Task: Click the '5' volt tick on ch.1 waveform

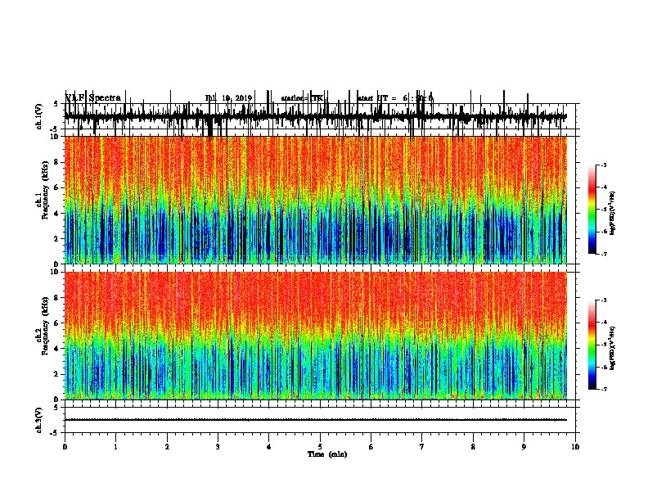Action: click(x=56, y=104)
